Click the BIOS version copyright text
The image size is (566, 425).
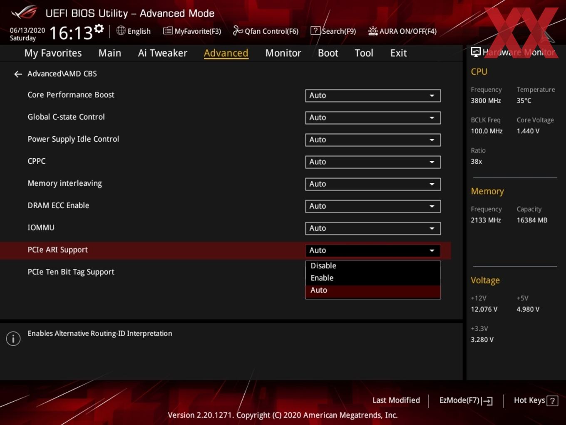283,415
